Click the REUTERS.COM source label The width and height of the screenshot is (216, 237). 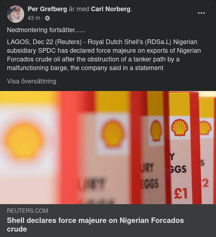27,211
